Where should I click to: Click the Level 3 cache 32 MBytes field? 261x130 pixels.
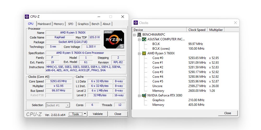[100, 95]
